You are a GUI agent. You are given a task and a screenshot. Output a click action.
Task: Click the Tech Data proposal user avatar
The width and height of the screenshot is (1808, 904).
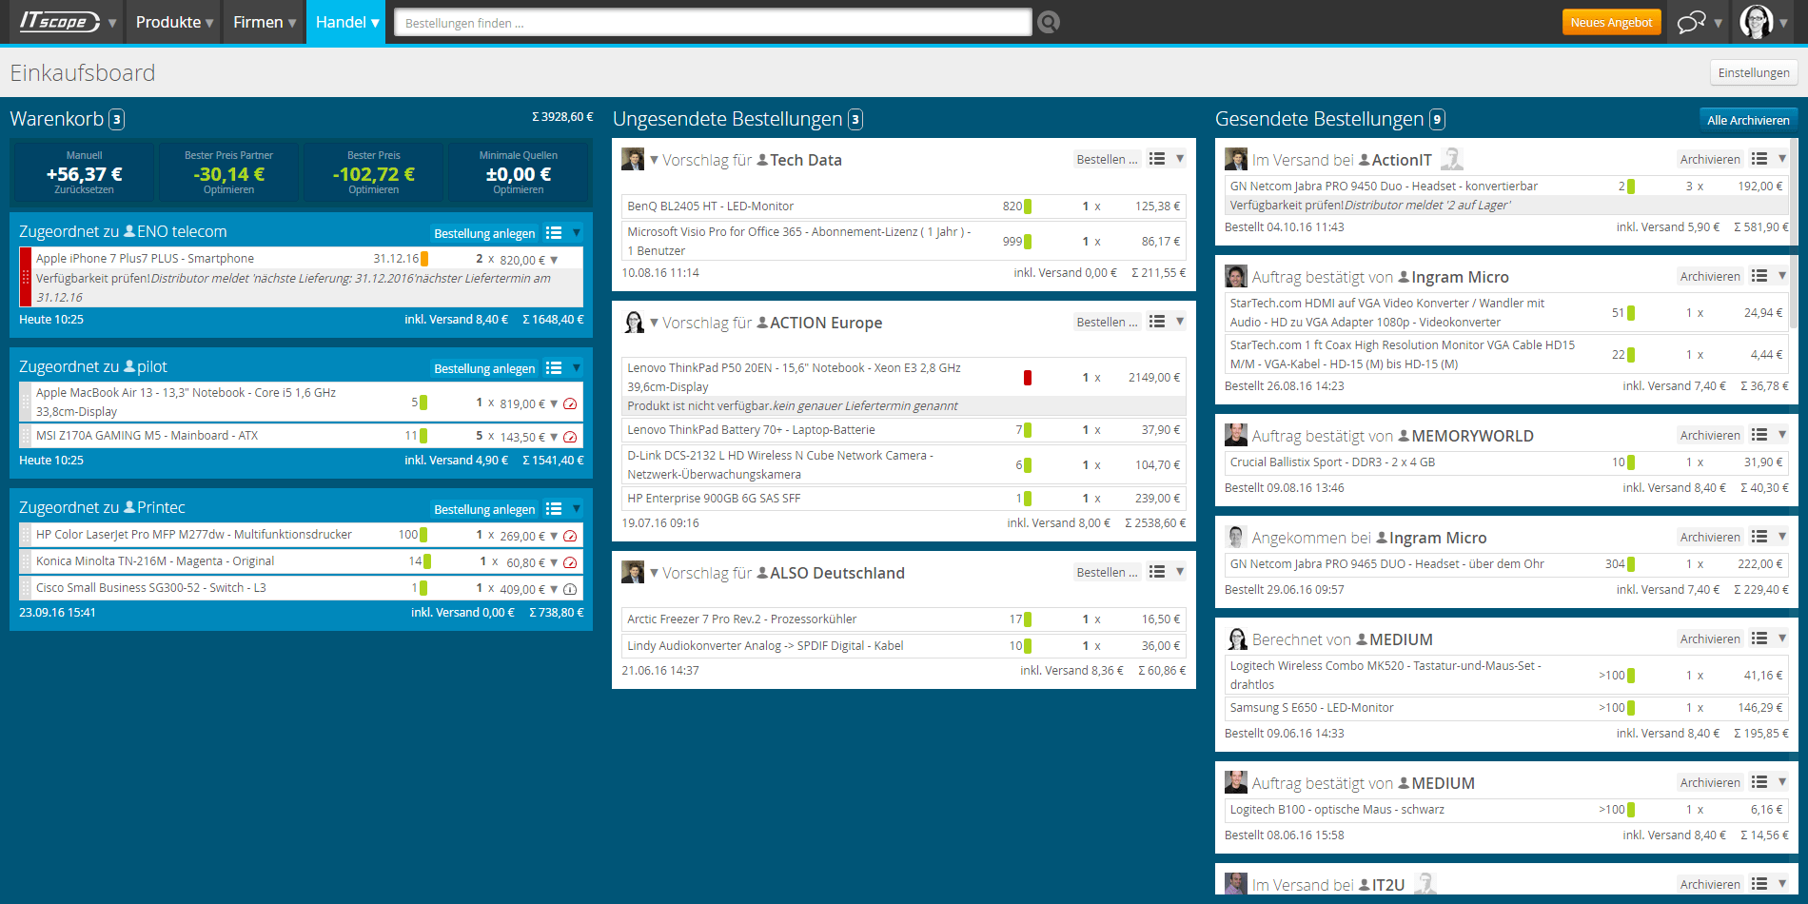coord(633,159)
